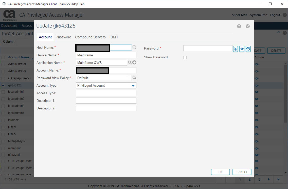This screenshot has width=288, height=189.
Task: Uncheck the gk643125 row checkbox
Action: tap(3, 85)
